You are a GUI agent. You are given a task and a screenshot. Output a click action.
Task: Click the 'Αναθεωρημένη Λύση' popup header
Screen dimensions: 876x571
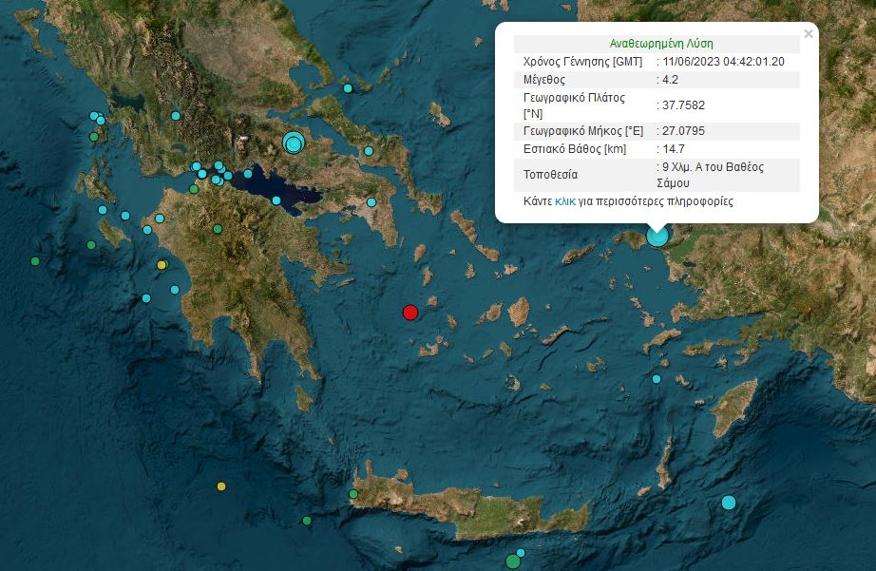click(x=660, y=44)
